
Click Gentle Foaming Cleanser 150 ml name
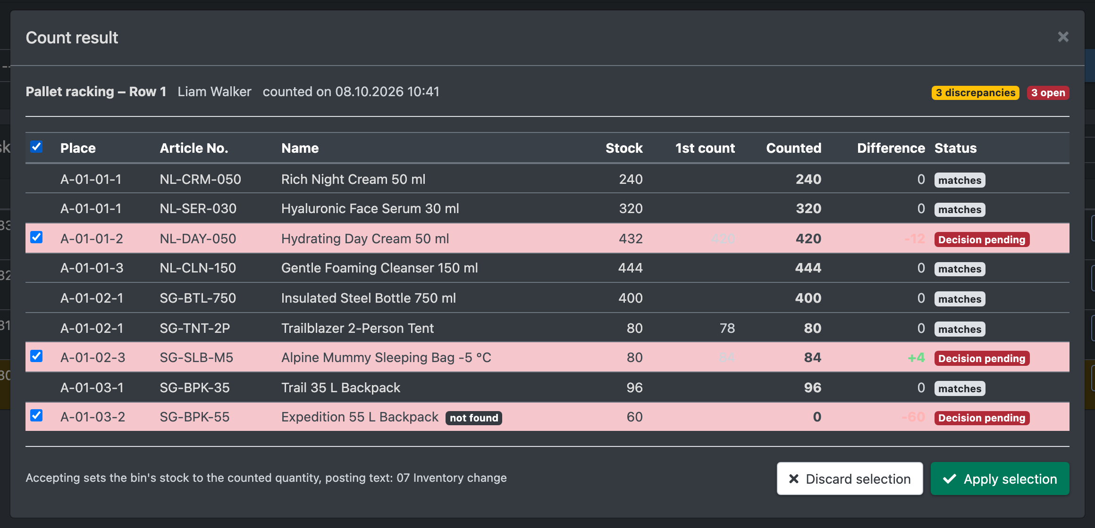click(379, 268)
